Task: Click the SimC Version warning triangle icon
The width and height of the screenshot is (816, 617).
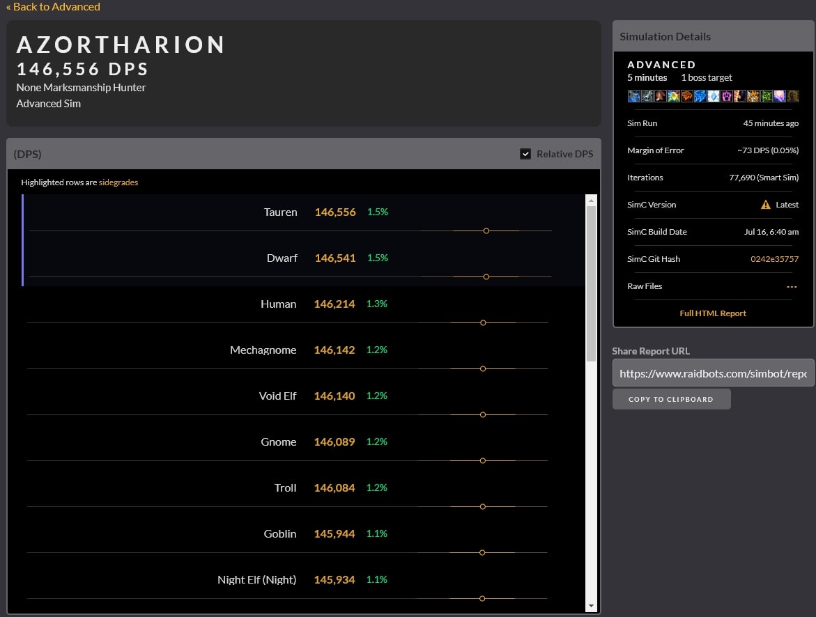Action: pos(765,205)
